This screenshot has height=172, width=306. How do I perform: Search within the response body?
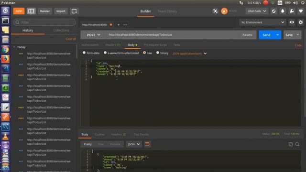297,144
